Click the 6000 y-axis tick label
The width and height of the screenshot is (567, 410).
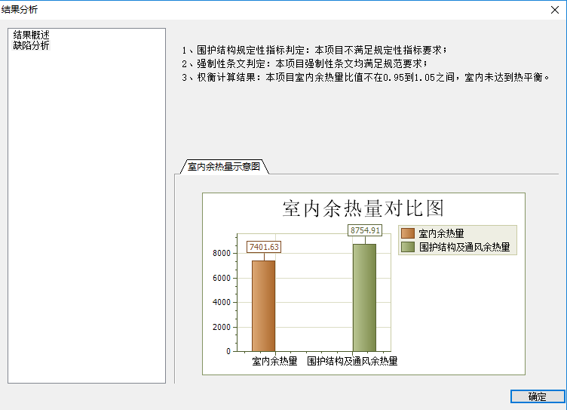(222, 278)
